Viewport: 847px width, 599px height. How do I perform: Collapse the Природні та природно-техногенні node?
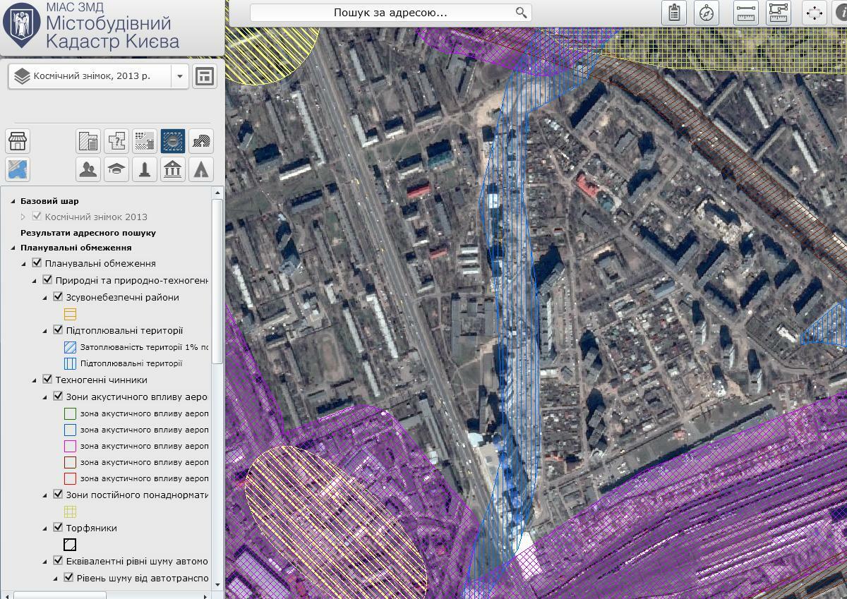click(x=35, y=281)
